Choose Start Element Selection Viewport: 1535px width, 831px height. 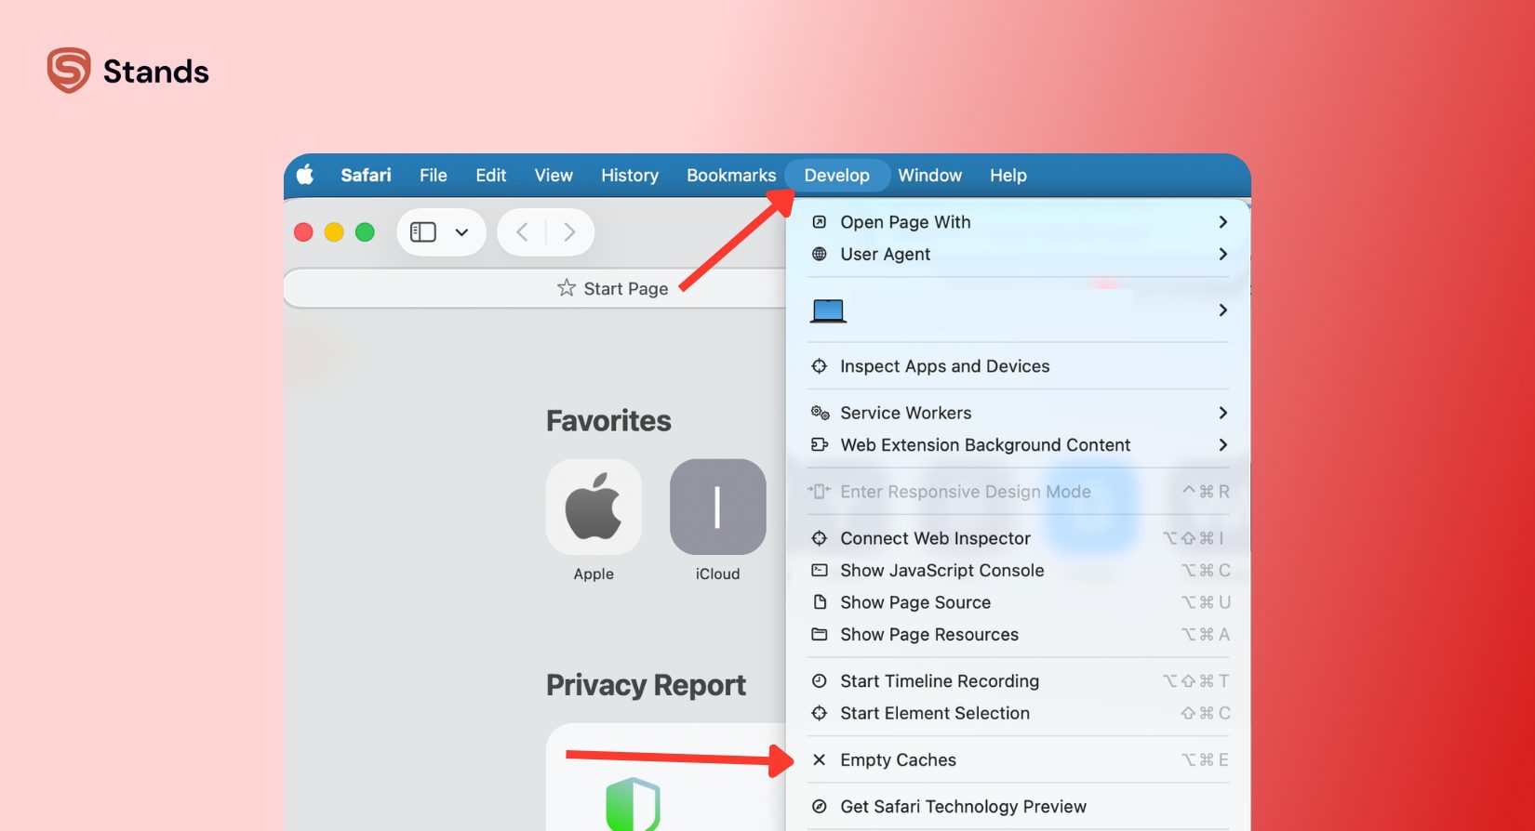[x=1019, y=713]
